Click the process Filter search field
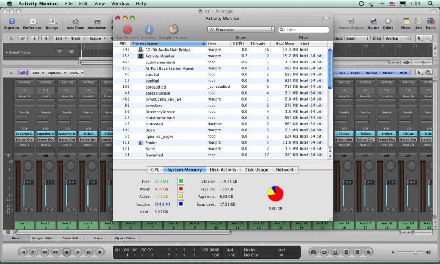Screen dimensions: 440x264 [x=307, y=30]
